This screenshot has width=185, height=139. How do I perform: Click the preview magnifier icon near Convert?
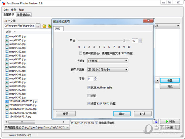pos(156,121)
